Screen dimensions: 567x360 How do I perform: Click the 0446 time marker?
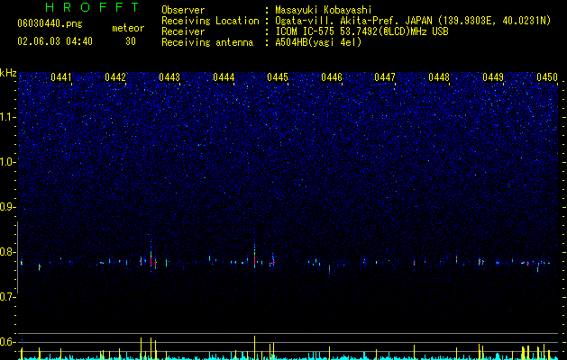coord(332,77)
